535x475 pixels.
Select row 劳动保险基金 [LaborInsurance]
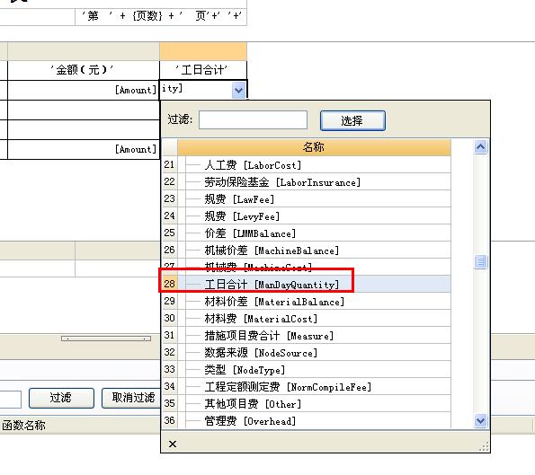point(314,182)
